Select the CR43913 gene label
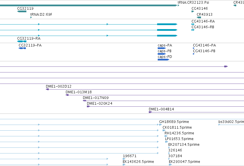This screenshot has width=244, height=166. coord(204,14)
